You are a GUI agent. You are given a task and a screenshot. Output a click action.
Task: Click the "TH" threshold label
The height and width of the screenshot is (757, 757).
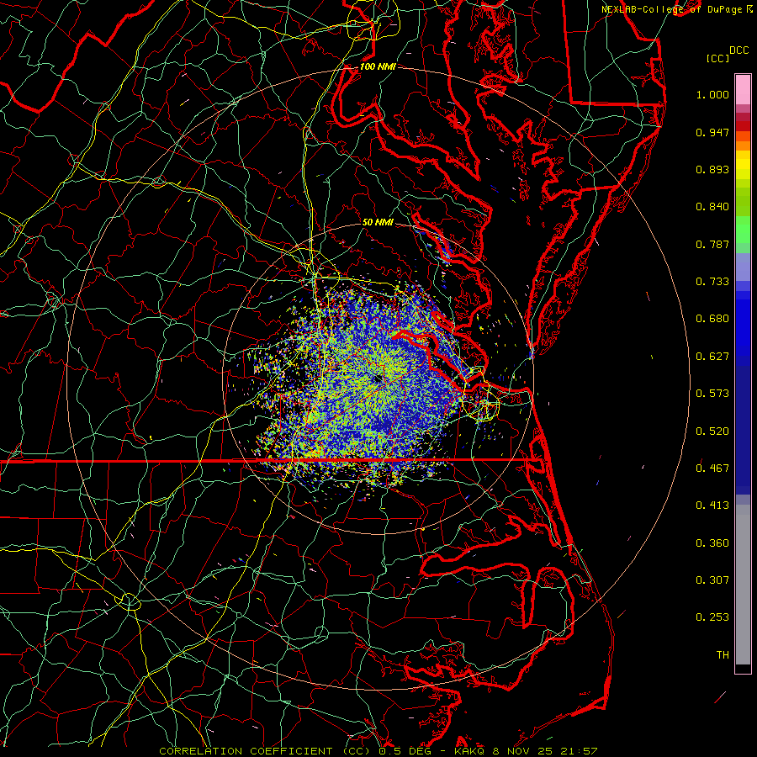point(723,655)
